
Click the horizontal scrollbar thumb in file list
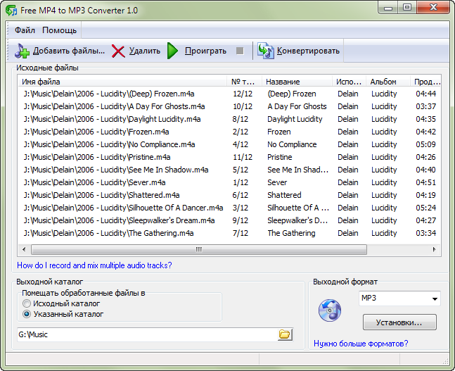pos(199,249)
